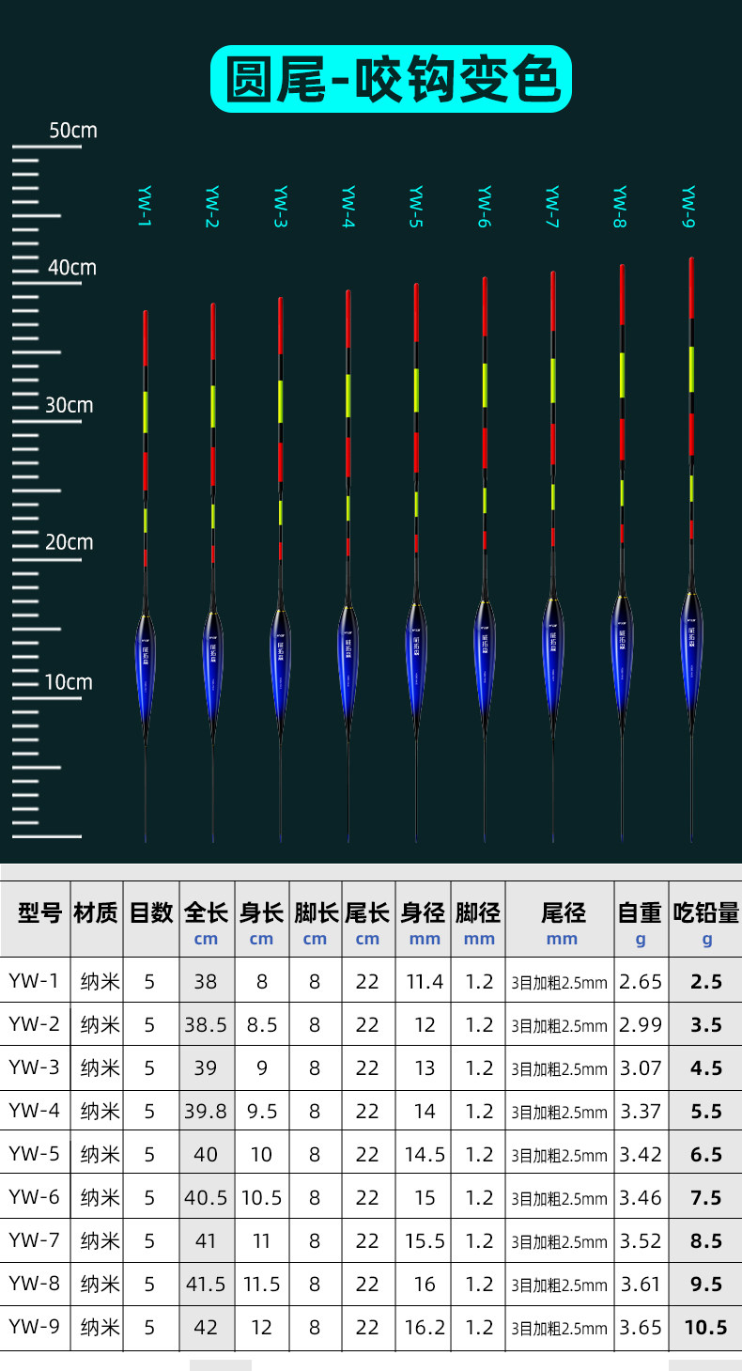Click the self weight value 2.99

pyautogui.click(x=641, y=1024)
